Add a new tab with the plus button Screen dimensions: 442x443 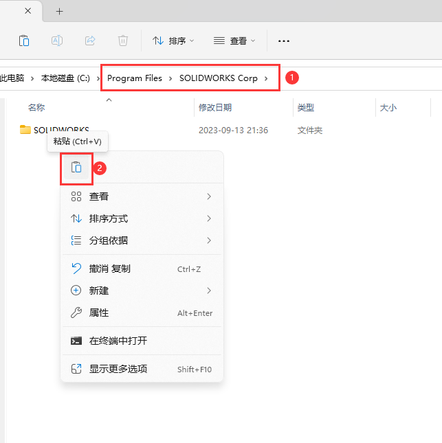[x=60, y=12]
